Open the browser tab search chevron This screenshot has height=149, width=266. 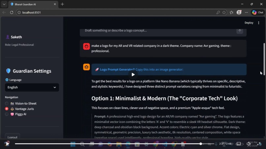coord(4,4)
